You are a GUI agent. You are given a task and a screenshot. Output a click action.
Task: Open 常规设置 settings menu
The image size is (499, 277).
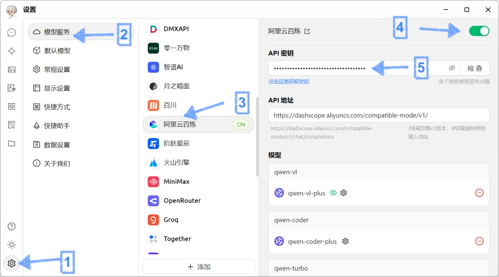pyautogui.click(x=81, y=69)
